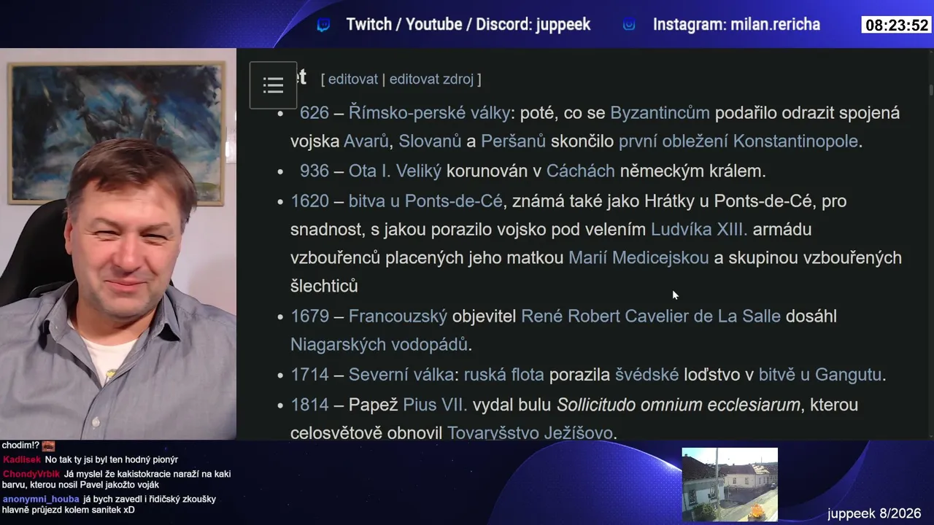Open the 'Slovanů' link
The image size is (934, 525).
tap(430, 141)
